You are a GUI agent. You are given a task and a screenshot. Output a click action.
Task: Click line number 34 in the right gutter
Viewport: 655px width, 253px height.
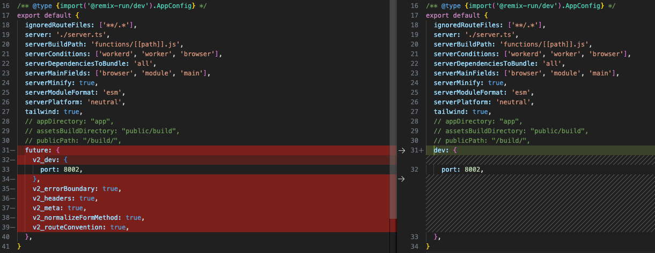[414, 247]
